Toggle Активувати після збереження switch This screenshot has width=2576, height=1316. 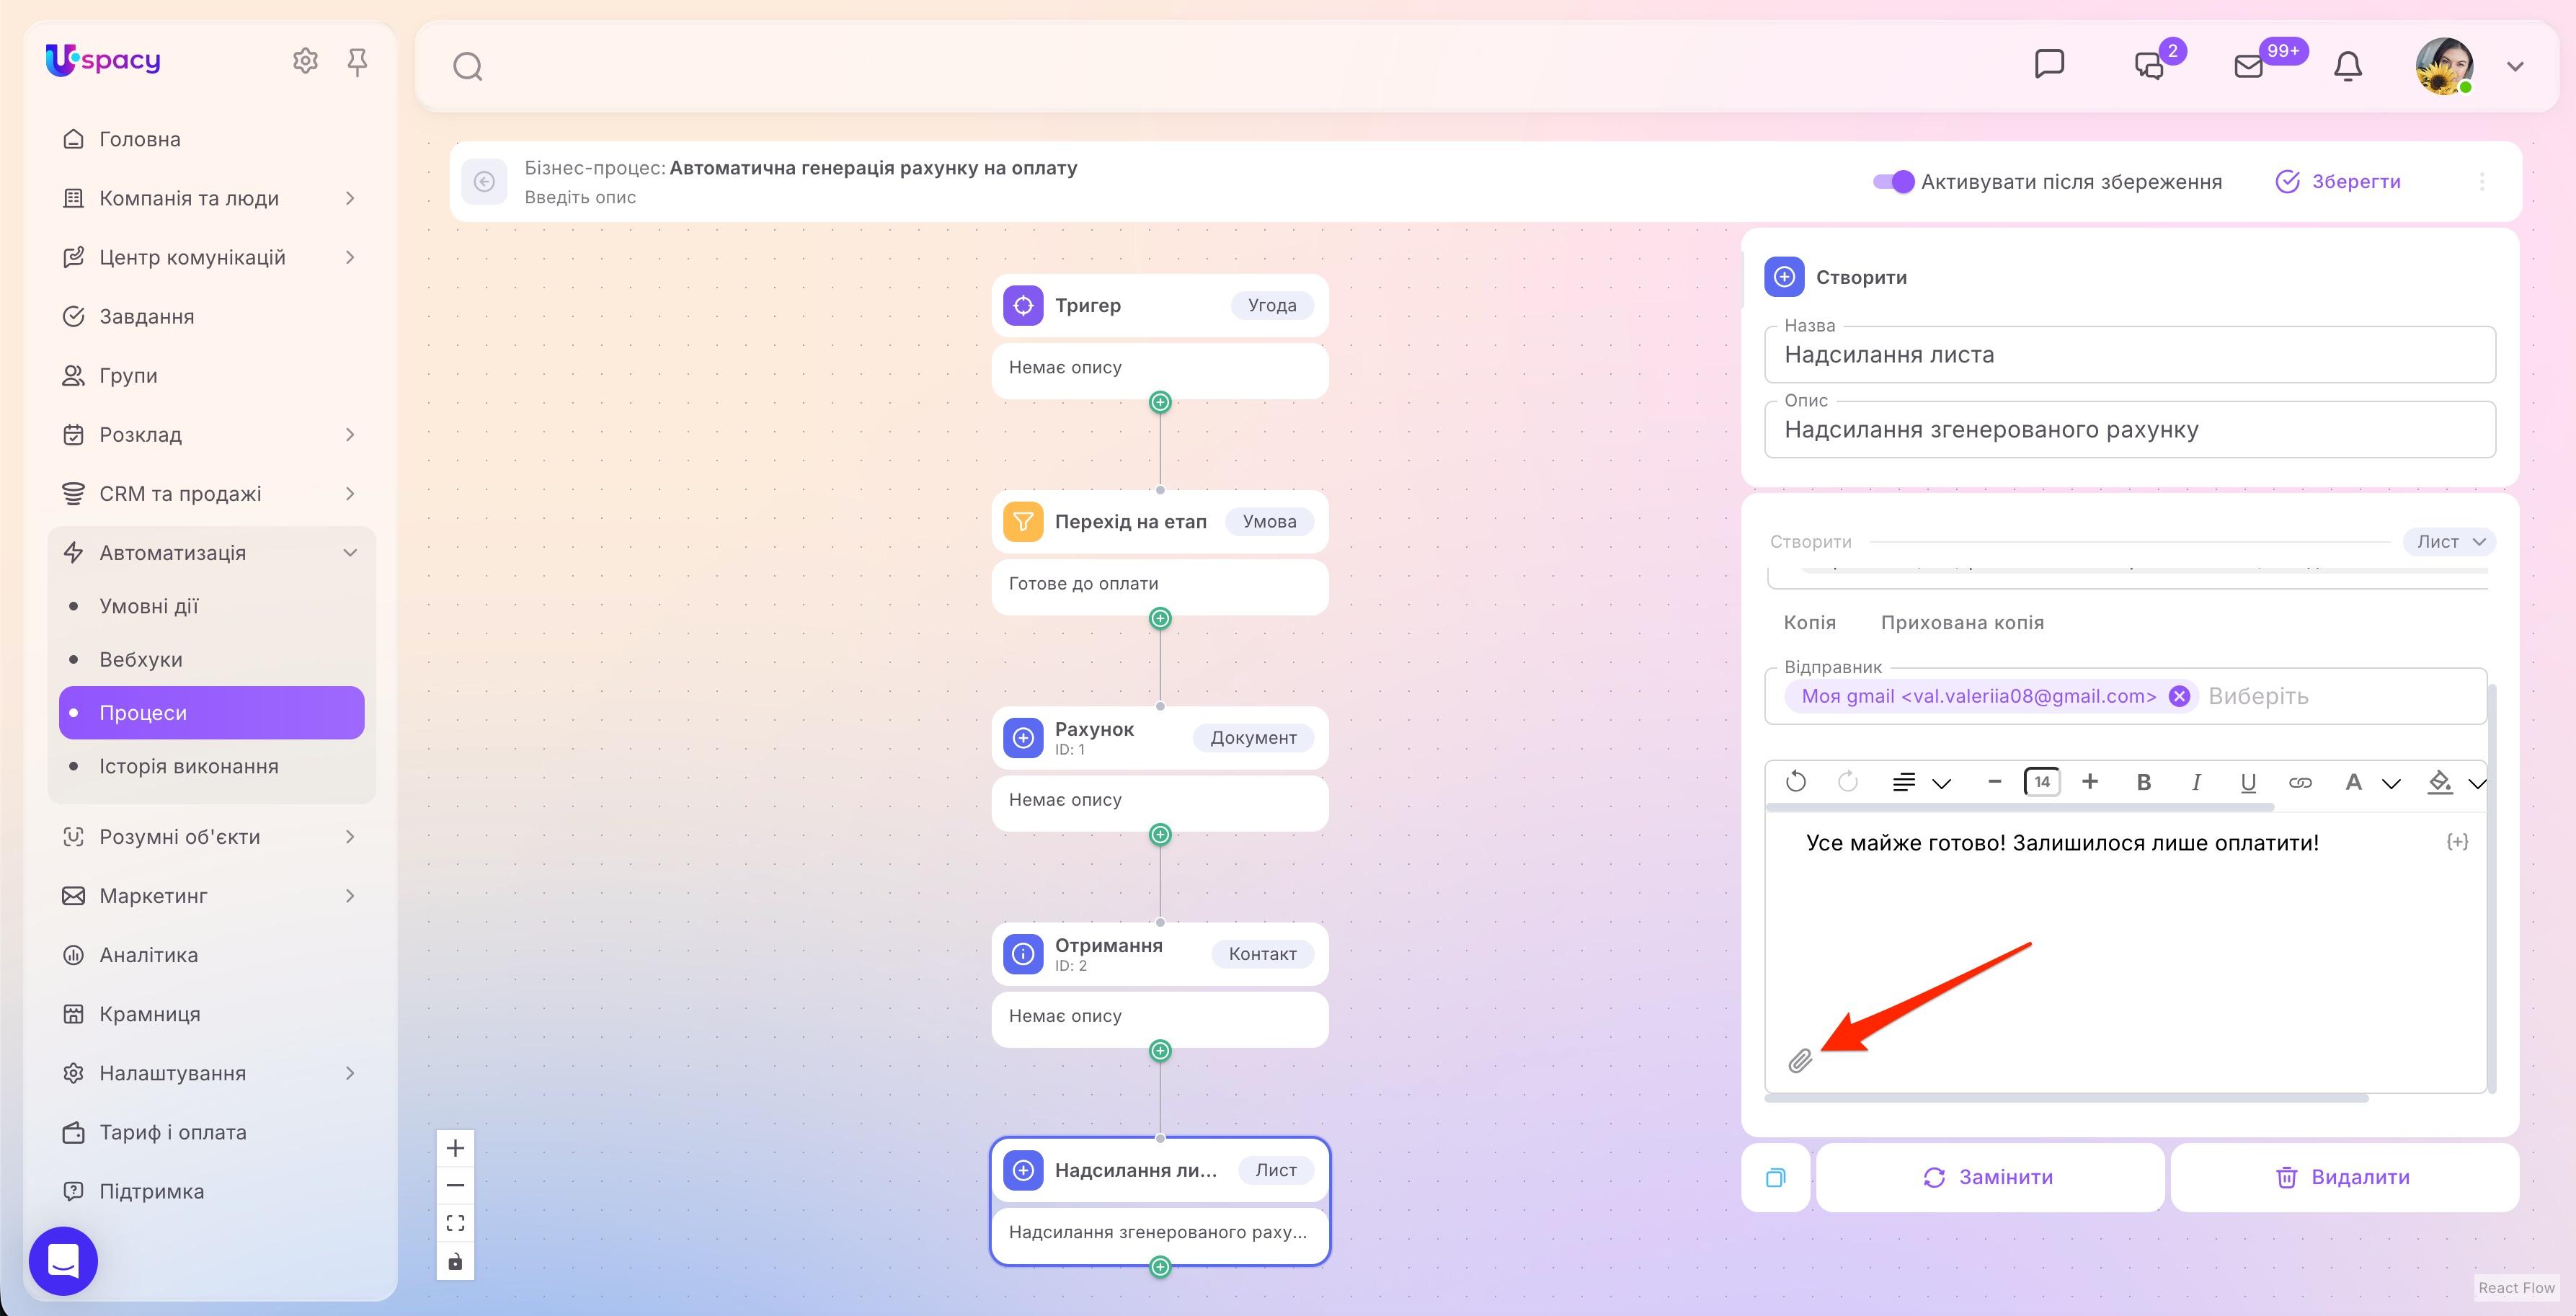tap(1893, 182)
